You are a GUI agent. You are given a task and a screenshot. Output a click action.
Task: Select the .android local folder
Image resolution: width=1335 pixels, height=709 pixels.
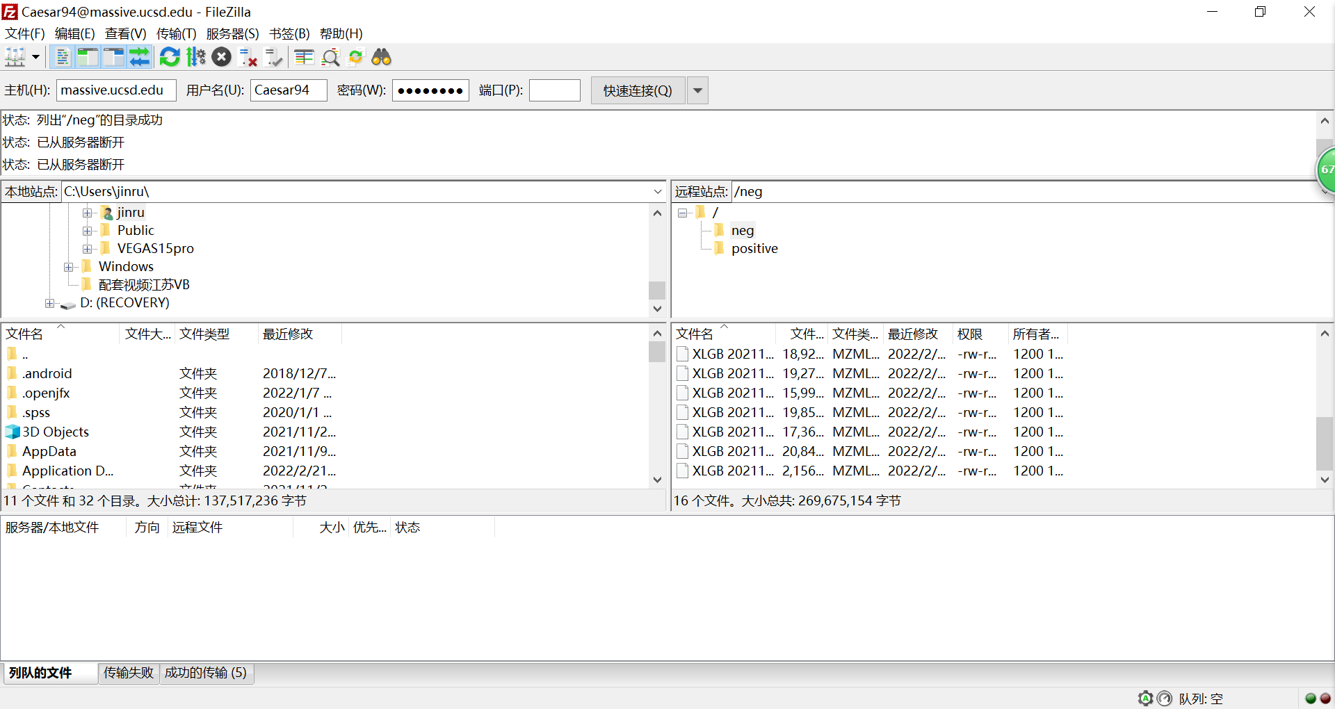click(47, 373)
